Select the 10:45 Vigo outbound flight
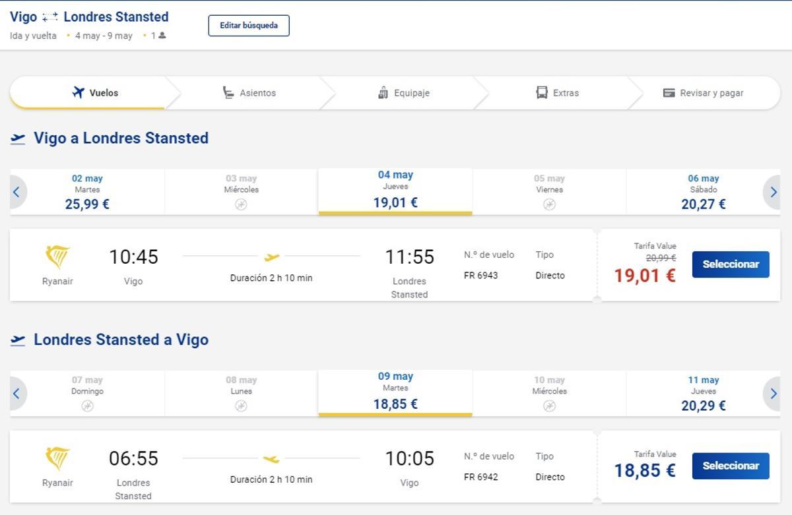The width and height of the screenshot is (792, 515). tap(730, 264)
